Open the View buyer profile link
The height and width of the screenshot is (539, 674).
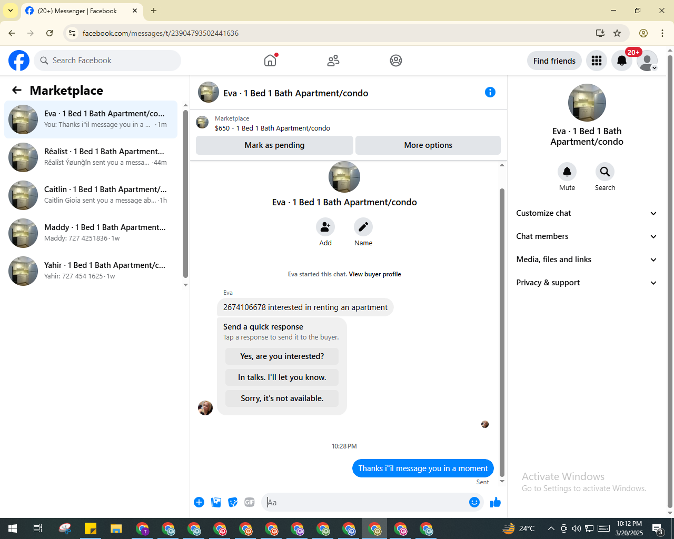pos(375,274)
